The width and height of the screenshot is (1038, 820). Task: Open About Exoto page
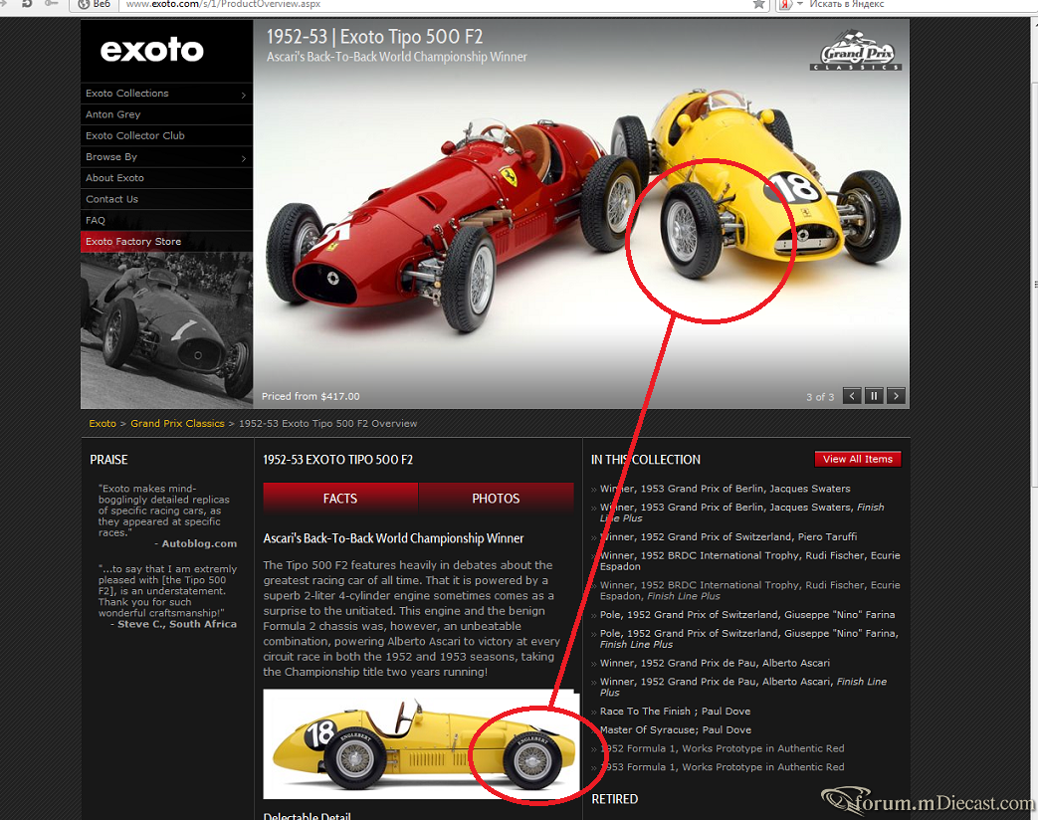pyautogui.click(x=167, y=178)
